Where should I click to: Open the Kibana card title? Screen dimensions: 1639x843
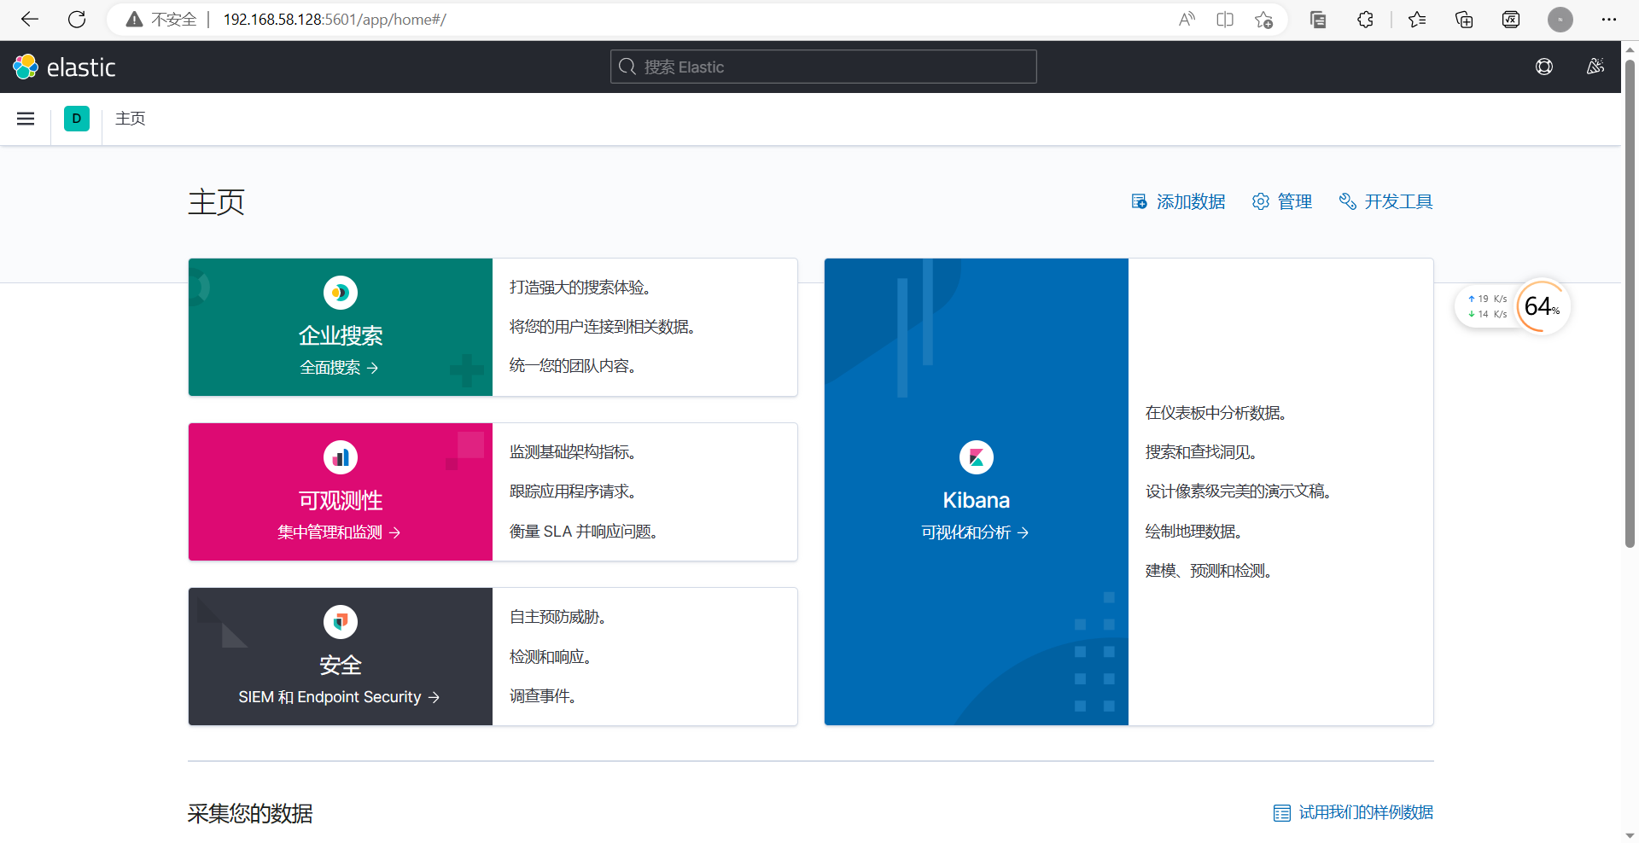[977, 500]
